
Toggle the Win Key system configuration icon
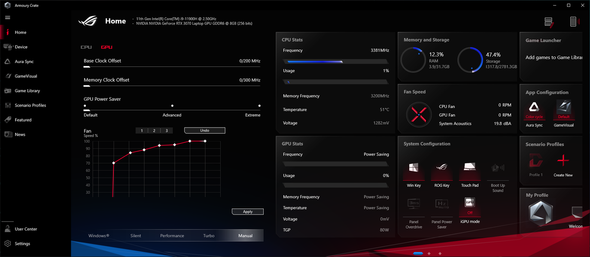click(x=414, y=168)
